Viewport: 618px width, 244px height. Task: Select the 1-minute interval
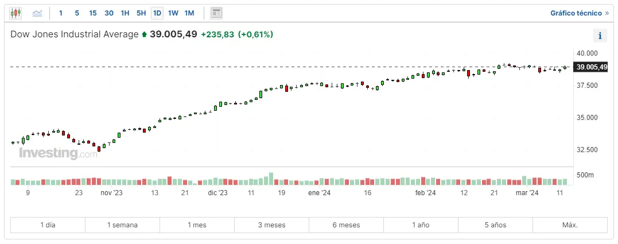tap(61, 13)
